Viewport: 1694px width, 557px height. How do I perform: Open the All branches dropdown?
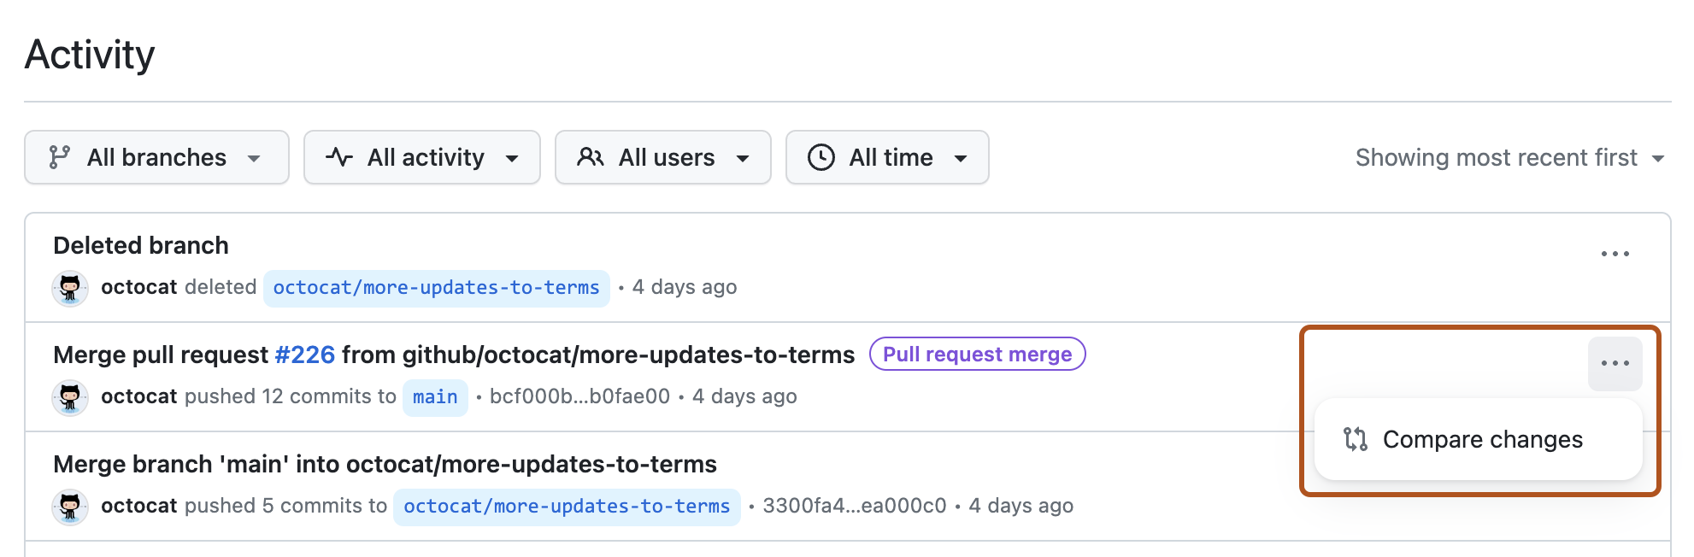click(x=156, y=157)
